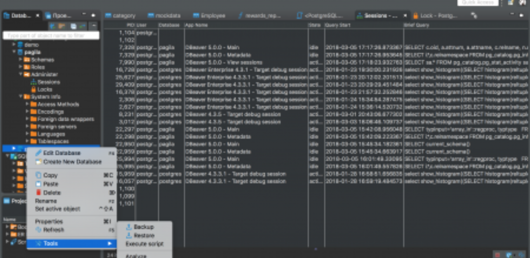Choose Execute script from Tools submenu

pos(144,244)
